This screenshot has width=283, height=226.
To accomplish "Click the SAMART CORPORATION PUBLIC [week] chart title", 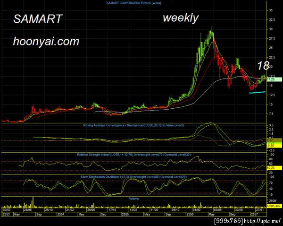I will pos(134,3).
